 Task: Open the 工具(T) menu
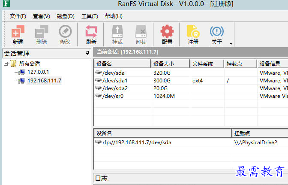tap(90, 16)
